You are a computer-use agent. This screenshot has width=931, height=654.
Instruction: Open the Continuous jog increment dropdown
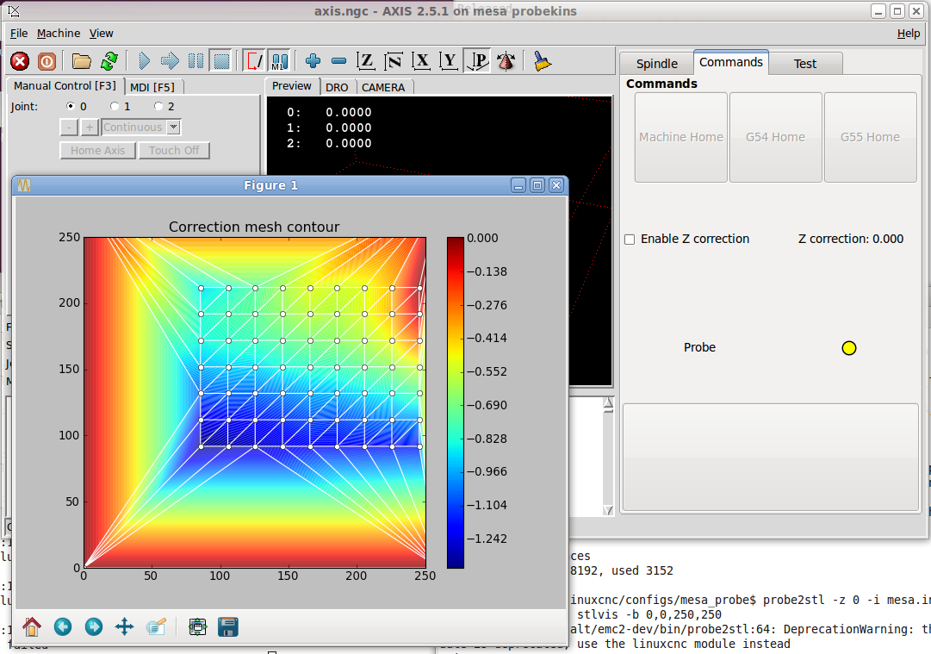pyautogui.click(x=173, y=128)
